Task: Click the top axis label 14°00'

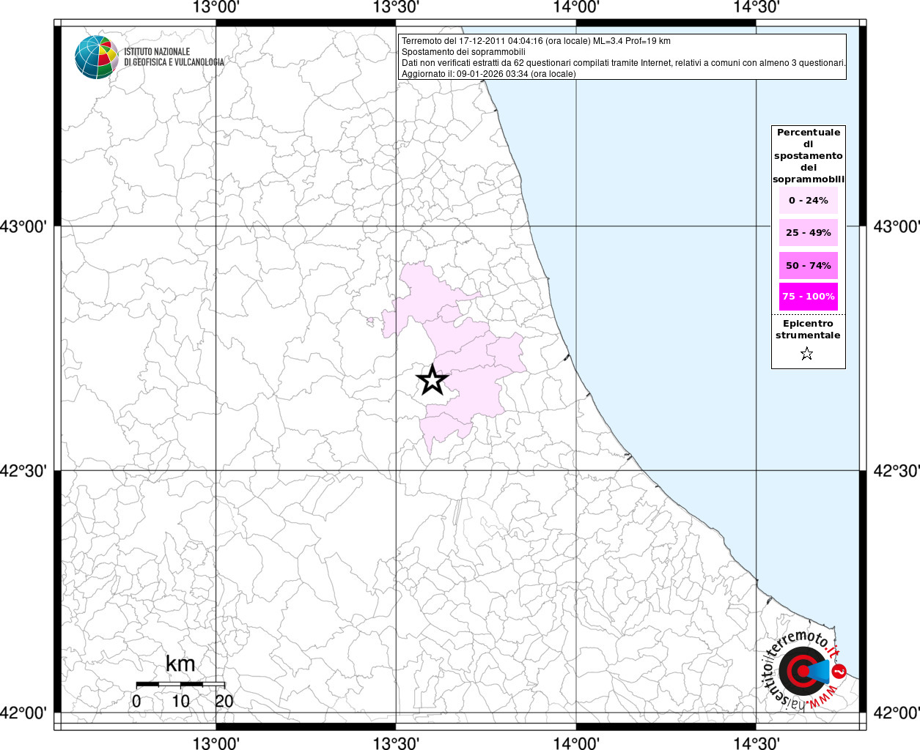Action: 576,7
